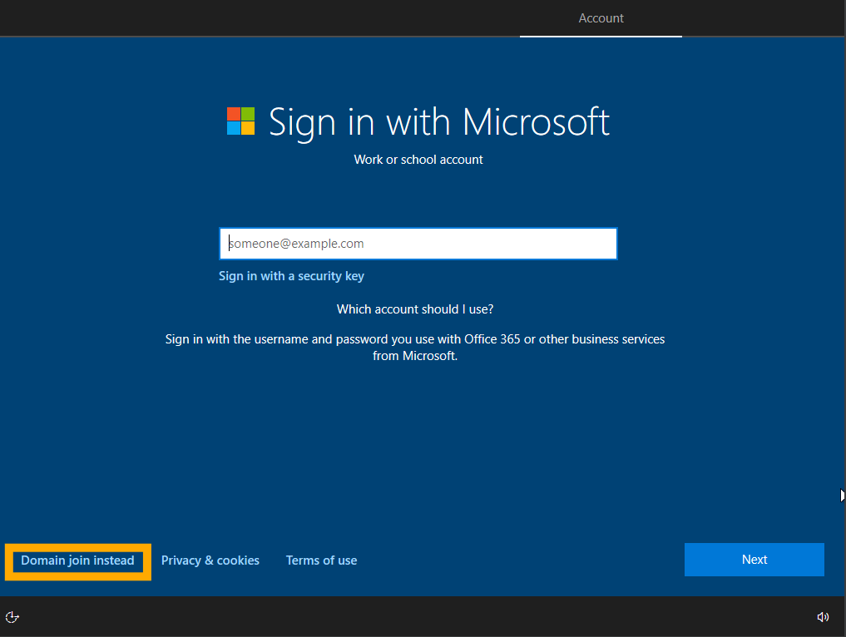Open Sign in with a security key

pos(291,276)
